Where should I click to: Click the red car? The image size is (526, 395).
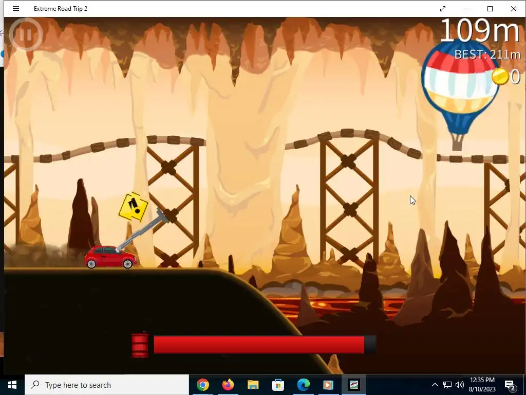110,257
